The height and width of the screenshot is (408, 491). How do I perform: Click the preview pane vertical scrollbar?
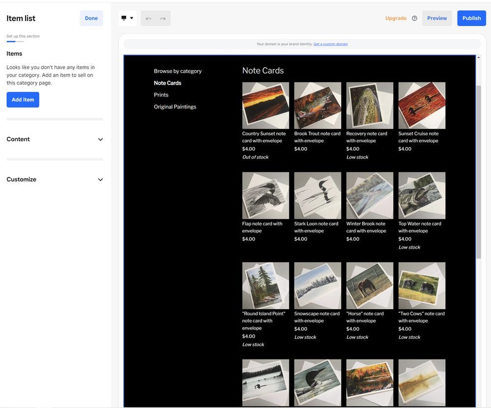point(479,172)
